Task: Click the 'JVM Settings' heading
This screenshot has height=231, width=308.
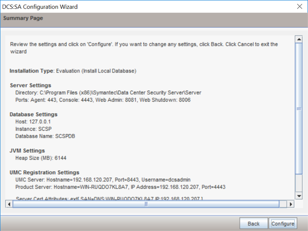Action: 27,151
